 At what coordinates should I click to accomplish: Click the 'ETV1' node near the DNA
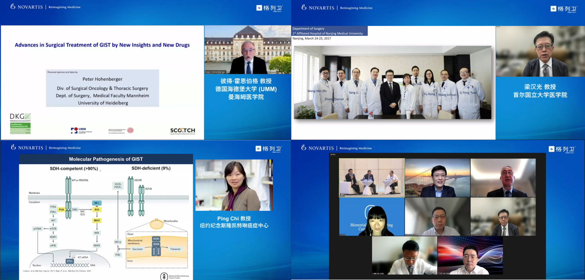pos(70,261)
